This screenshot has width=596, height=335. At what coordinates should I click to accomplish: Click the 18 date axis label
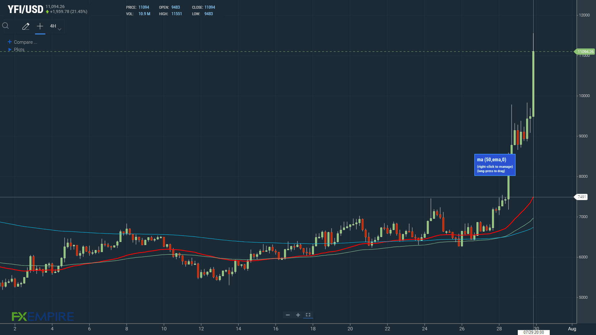point(313,329)
